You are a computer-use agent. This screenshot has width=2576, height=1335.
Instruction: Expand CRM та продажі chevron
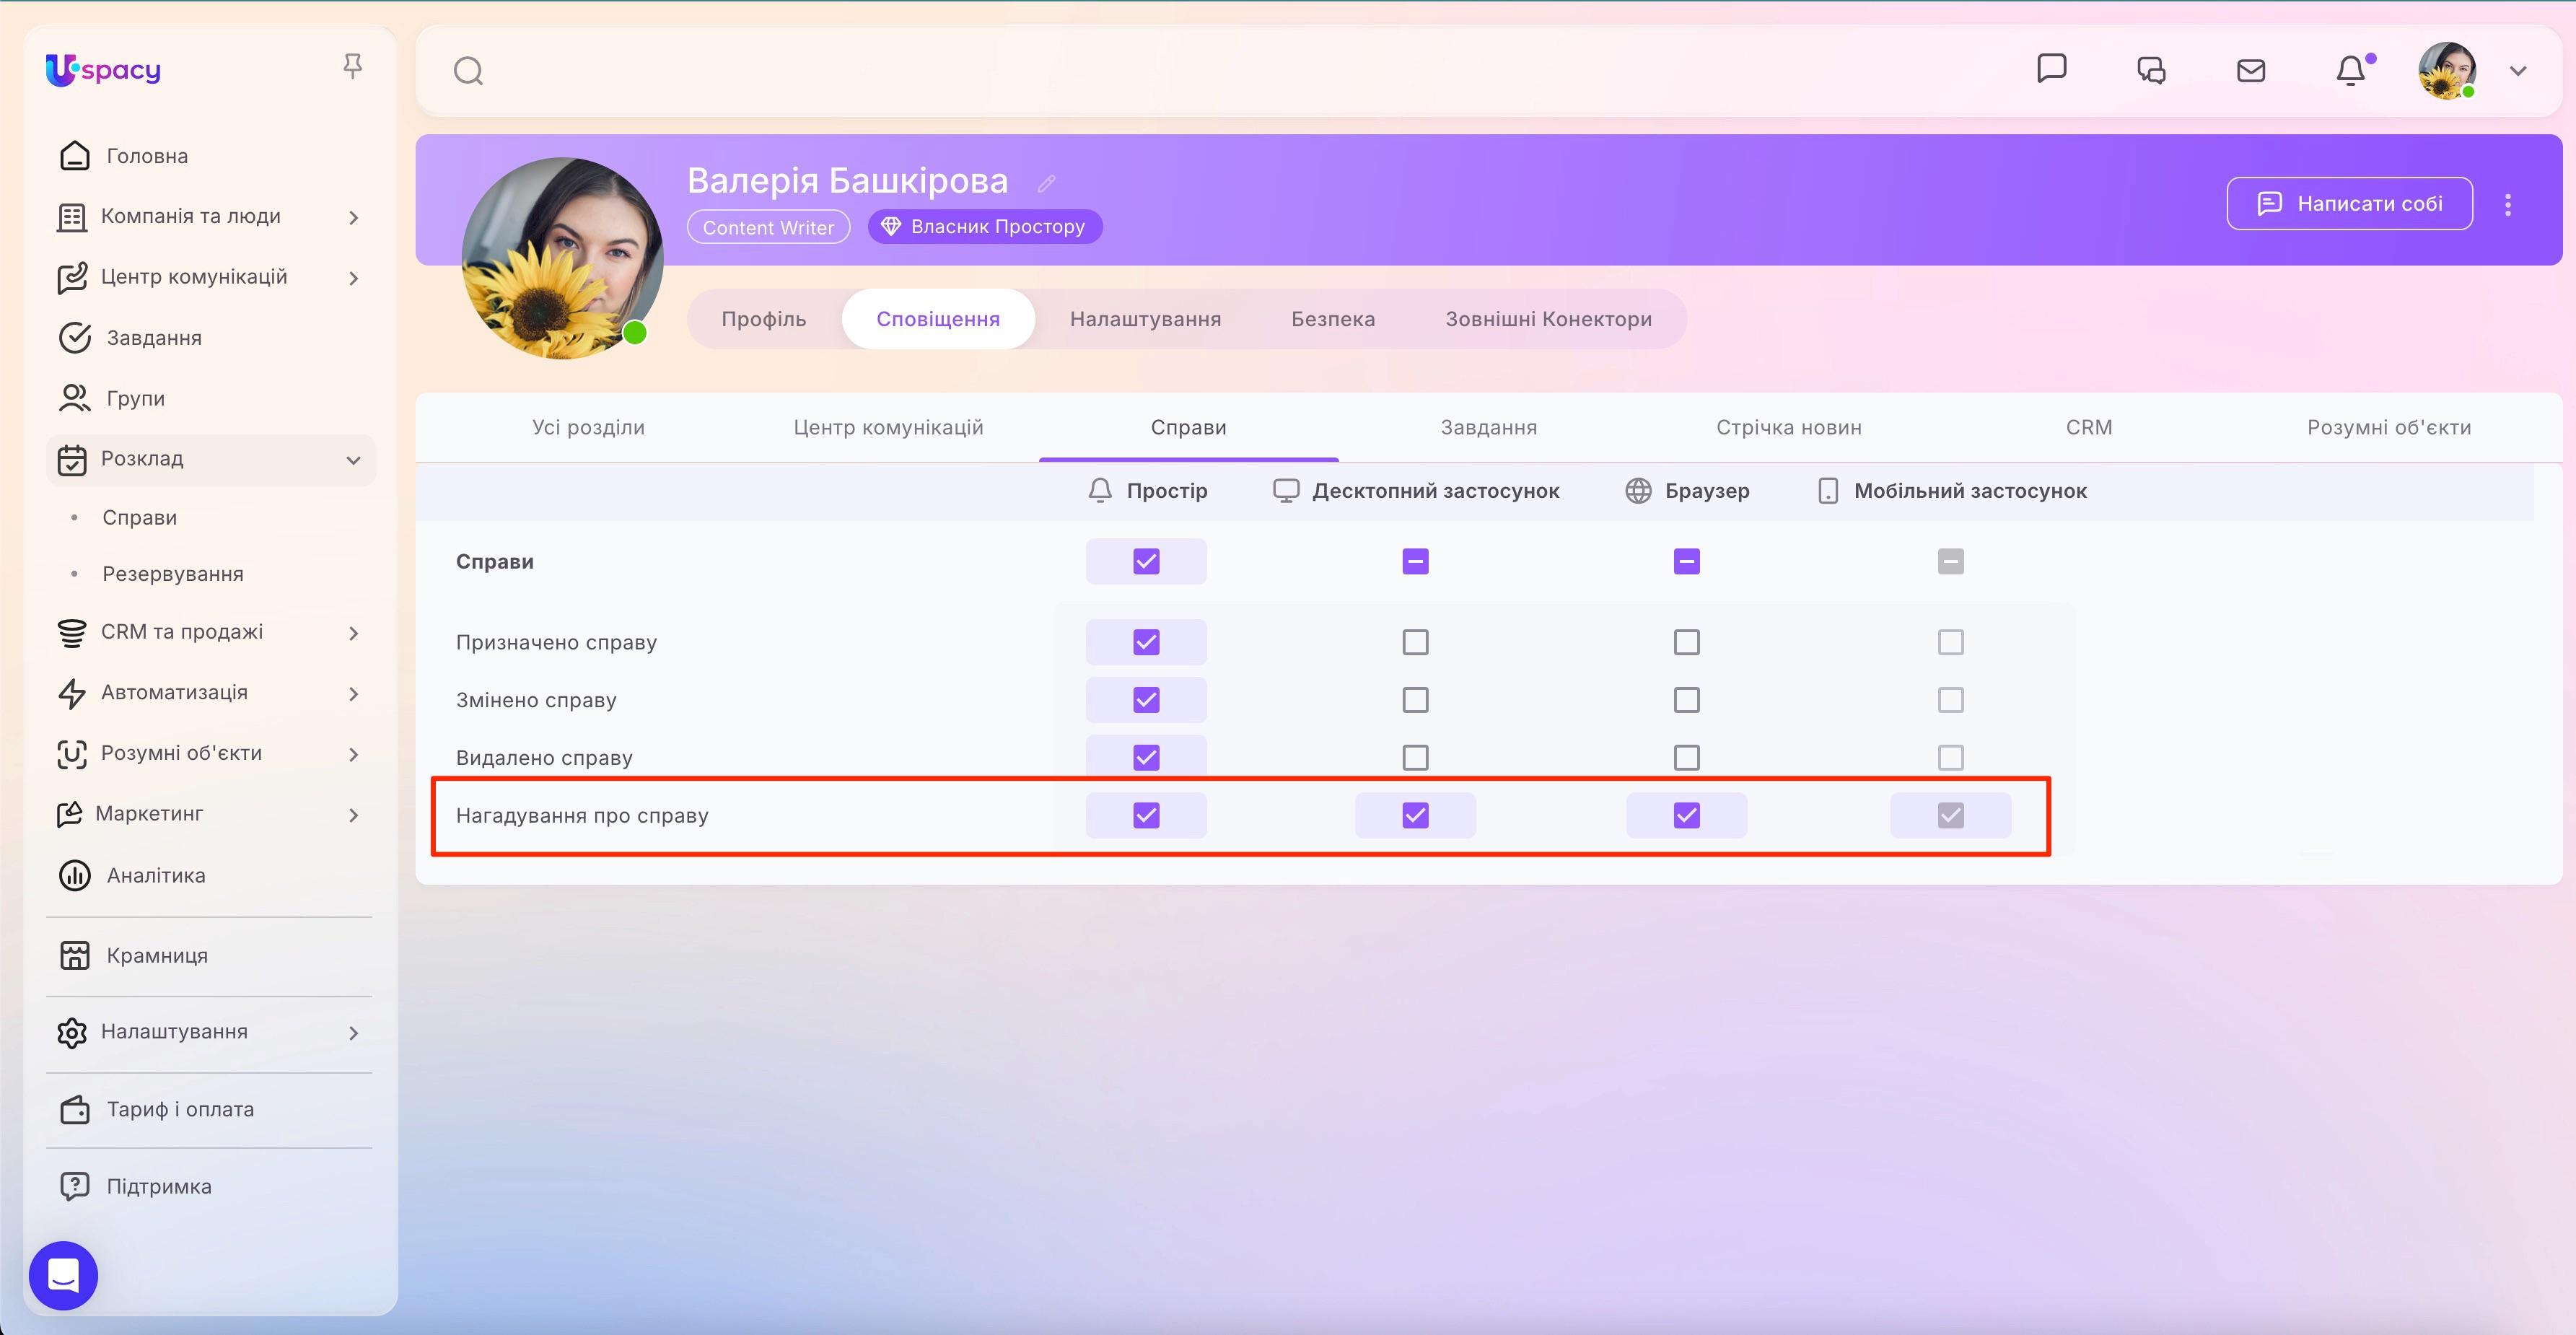click(x=353, y=633)
